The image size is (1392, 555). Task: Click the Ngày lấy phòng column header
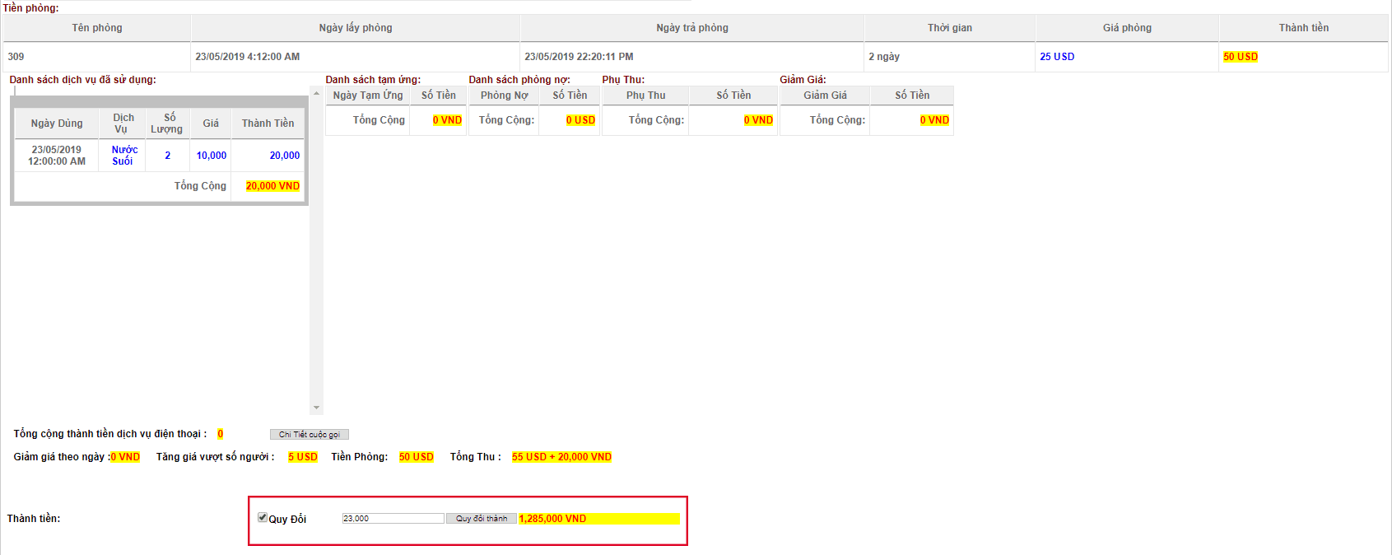(x=356, y=28)
